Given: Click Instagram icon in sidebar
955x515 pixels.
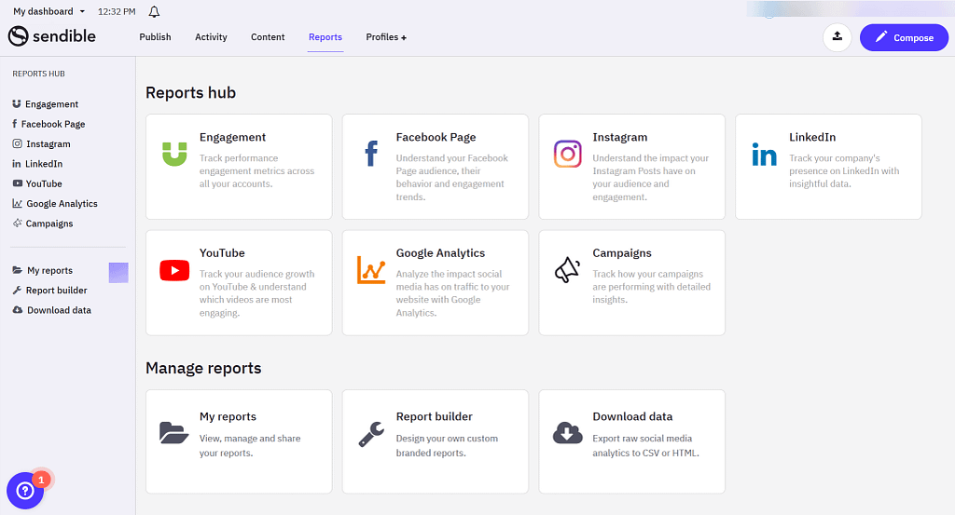Looking at the screenshot, I should (17, 143).
